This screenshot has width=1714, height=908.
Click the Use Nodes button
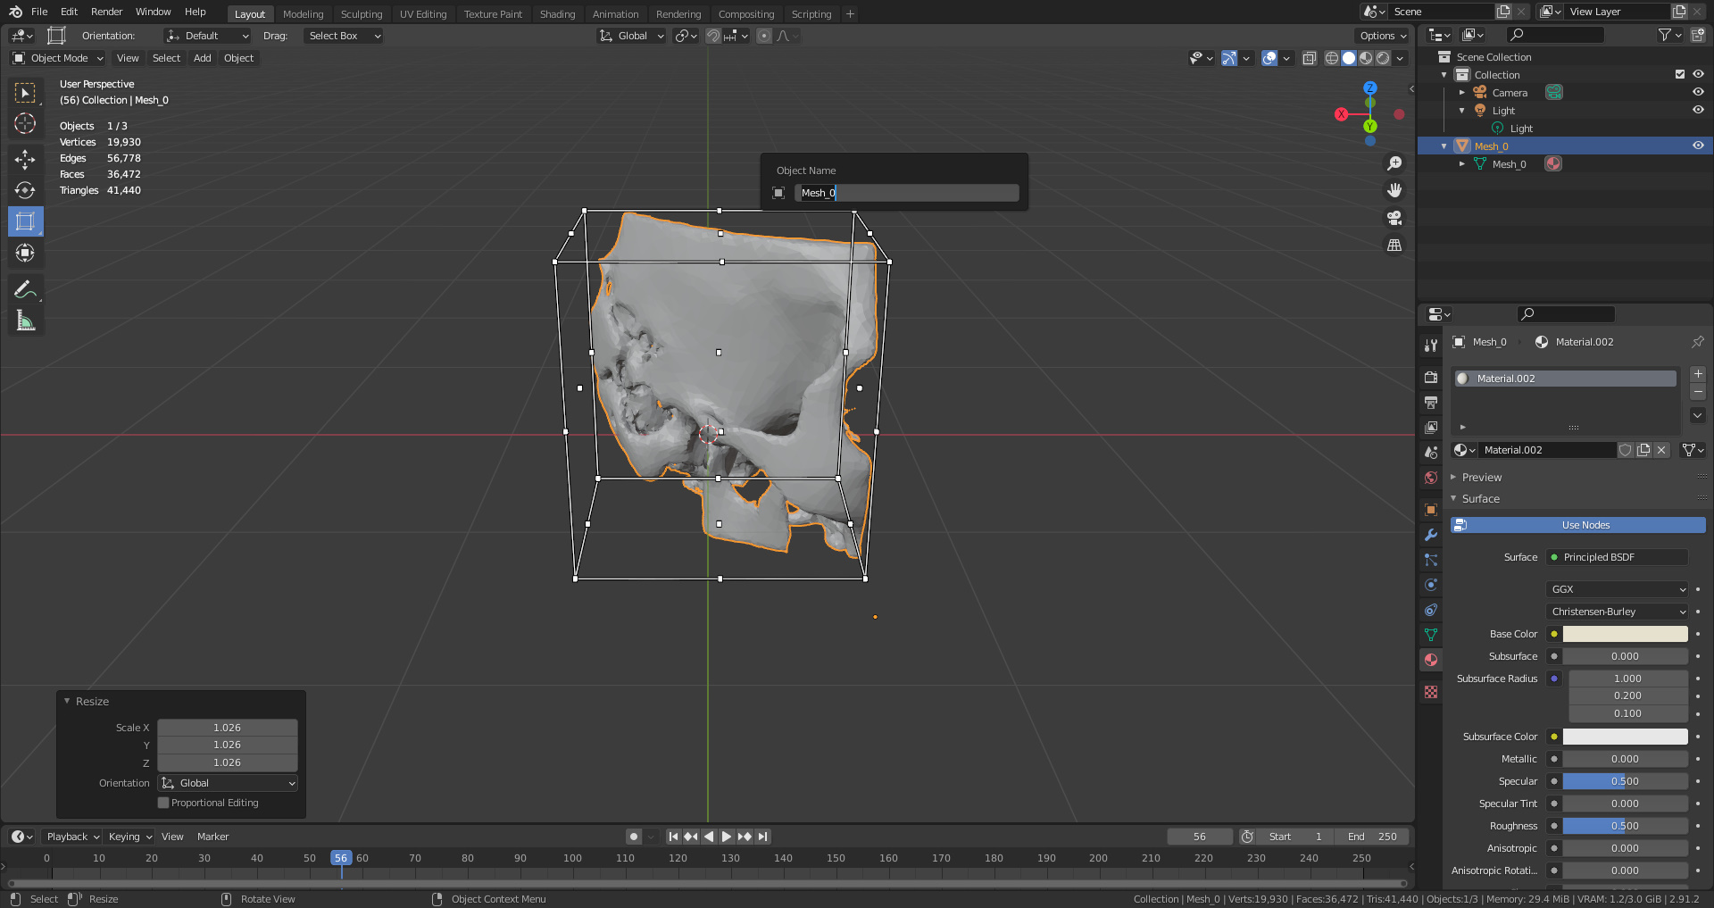point(1585,525)
